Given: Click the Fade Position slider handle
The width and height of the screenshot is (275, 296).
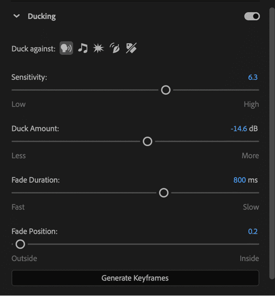Looking at the screenshot, I should coord(20,244).
